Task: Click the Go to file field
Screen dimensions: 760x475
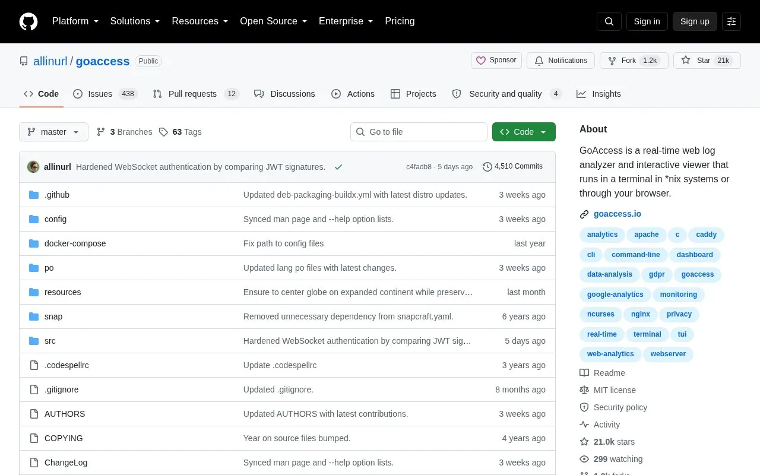Action: pyautogui.click(x=419, y=132)
